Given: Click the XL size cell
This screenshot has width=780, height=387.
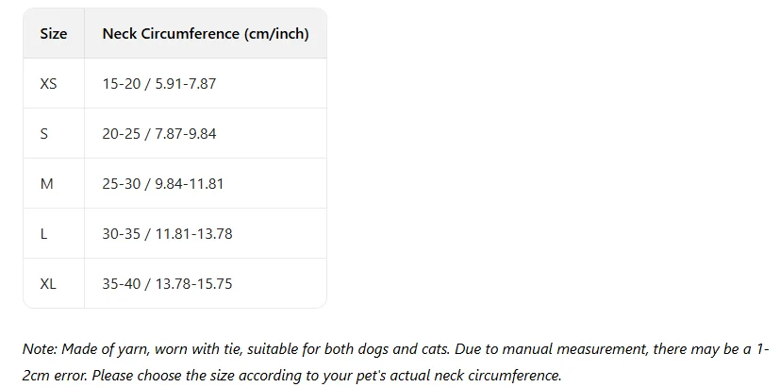Looking at the screenshot, I should tap(48, 283).
